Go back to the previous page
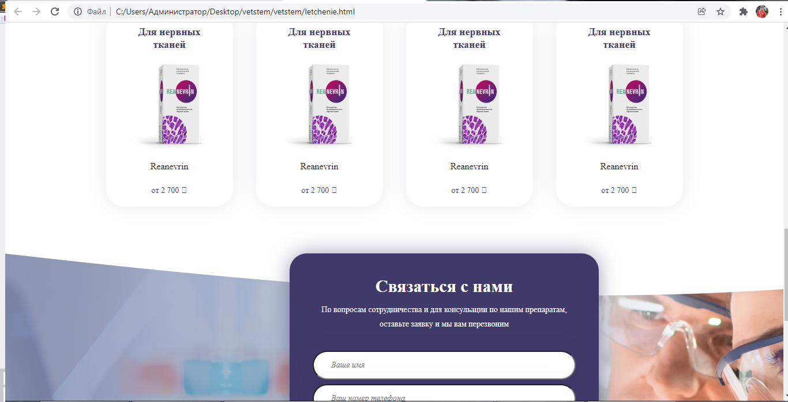 tap(18, 12)
